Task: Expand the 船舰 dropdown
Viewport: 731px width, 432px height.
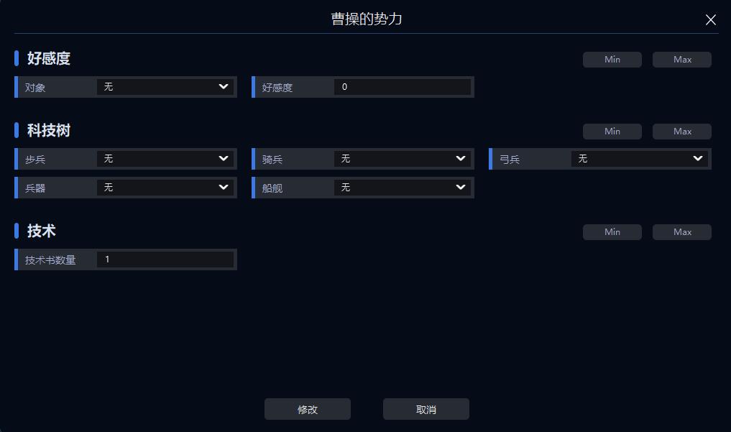Action: click(402, 188)
